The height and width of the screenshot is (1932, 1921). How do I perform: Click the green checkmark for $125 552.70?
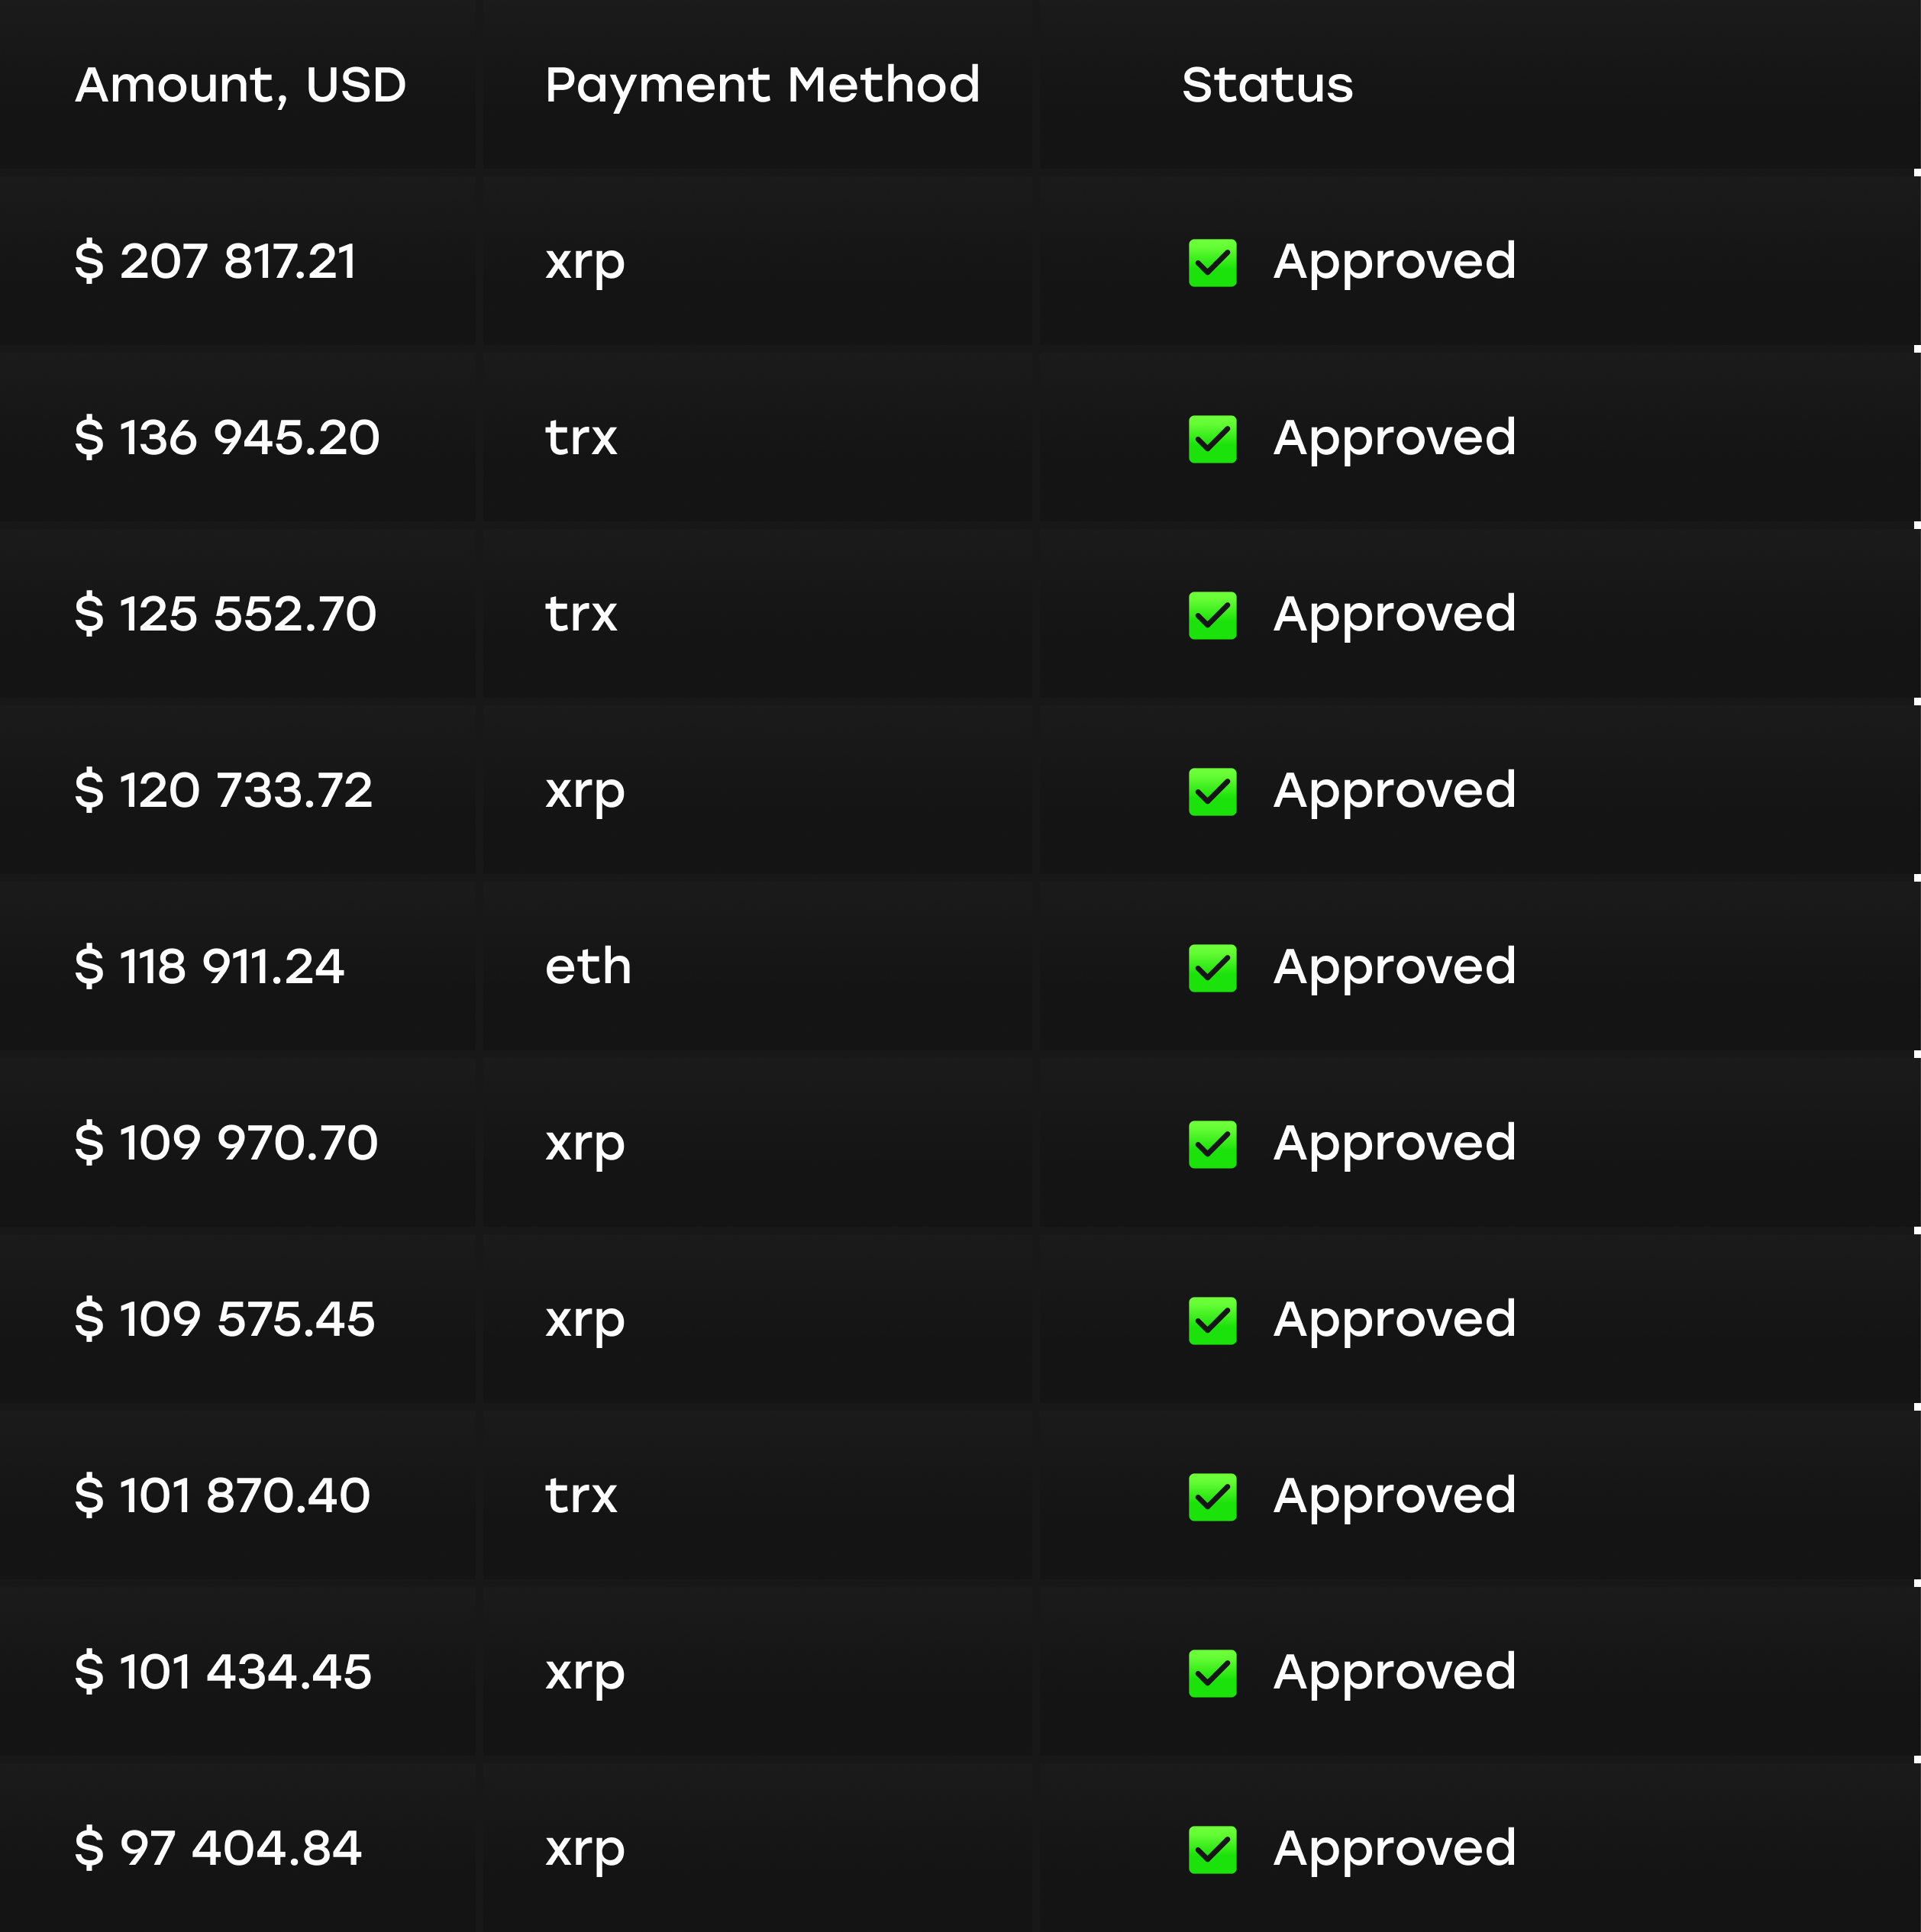1212,615
